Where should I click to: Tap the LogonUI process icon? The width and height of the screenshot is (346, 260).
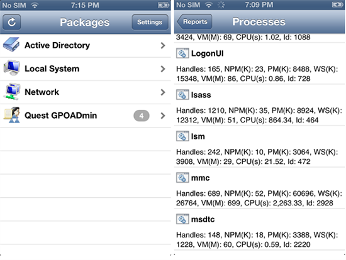tap(182, 53)
